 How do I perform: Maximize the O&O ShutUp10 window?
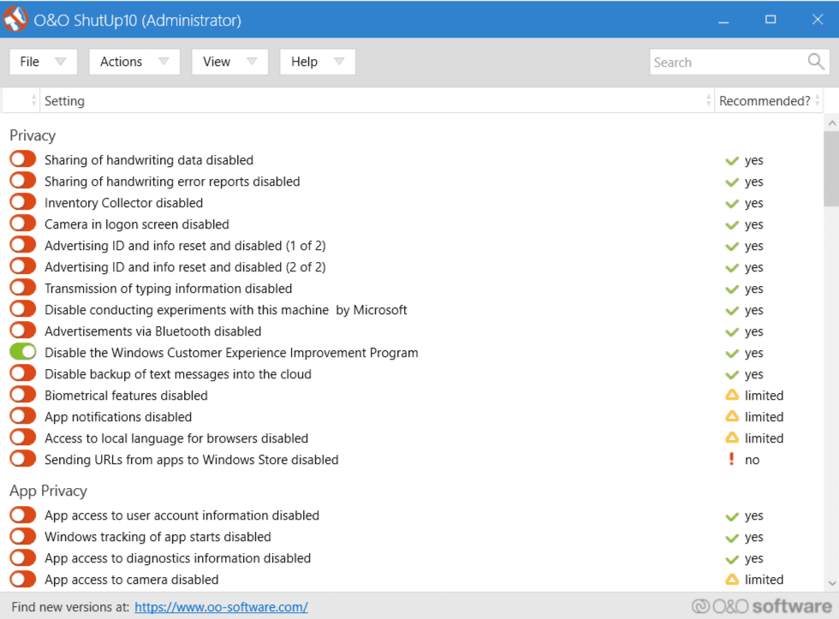(x=771, y=19)
